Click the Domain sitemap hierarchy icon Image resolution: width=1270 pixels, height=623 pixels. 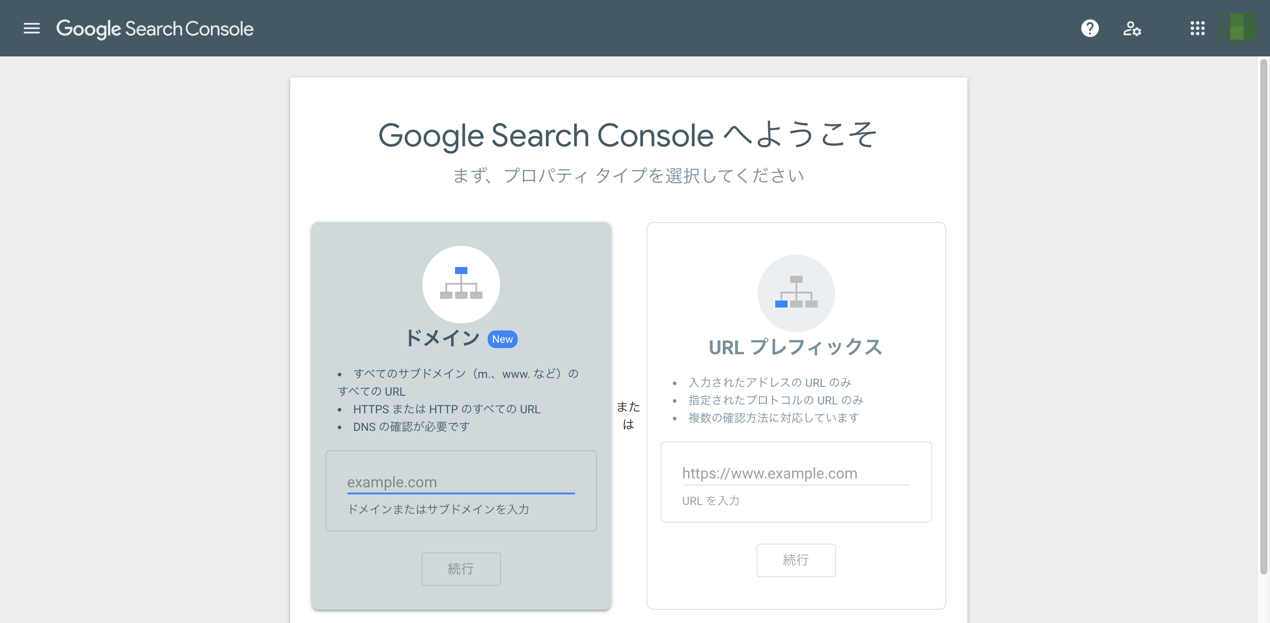click(x=461, y=284)
